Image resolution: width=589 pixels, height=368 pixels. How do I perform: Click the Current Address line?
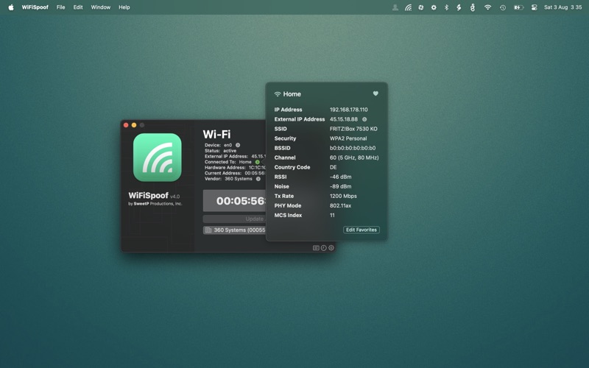point(235,173)
